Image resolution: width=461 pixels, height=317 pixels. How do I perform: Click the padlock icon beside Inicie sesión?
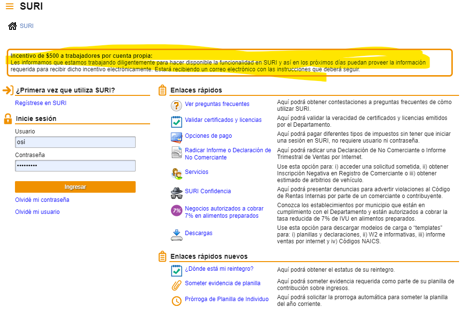click(x=8, y=119)
